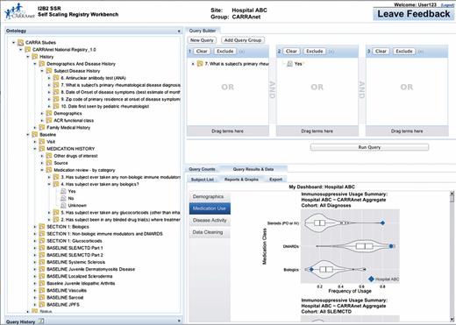Screen dimensions: 456x325
Task: Click document icon beside No under biologics
Action: coord(63,198)
